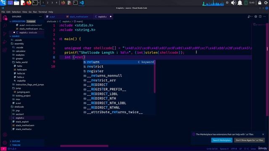Open the Accounts icon in activity bar
This screenshot has height=151, width=269.
pyautogui.click(x=5, y=135)
